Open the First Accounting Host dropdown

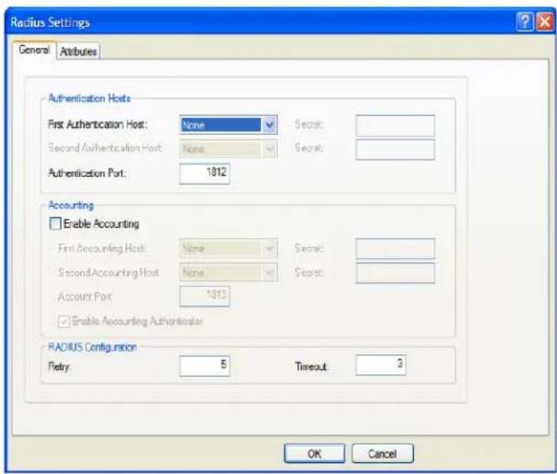pos(229,248)
